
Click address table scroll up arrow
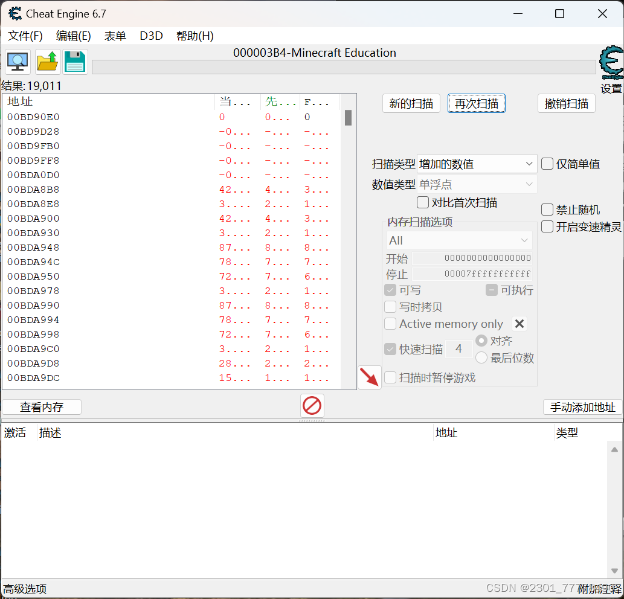(614, 450)
